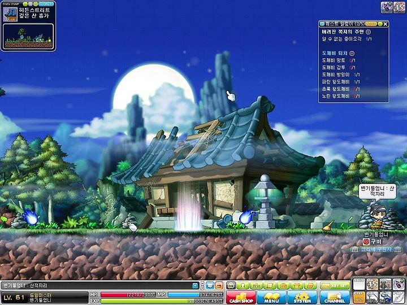Click the empty Shift quickslot

click(x=360, y=285)
